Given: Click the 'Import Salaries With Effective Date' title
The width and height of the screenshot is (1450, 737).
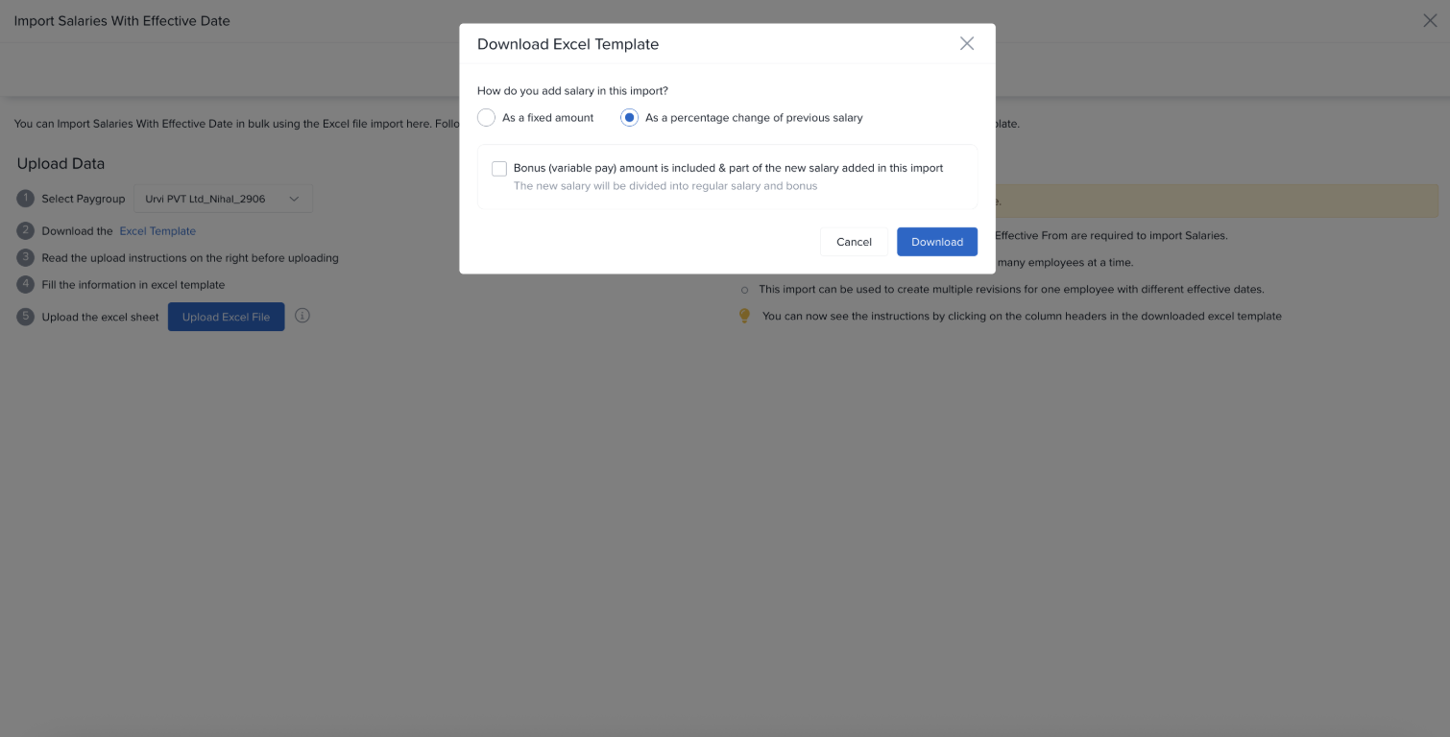Looking at the screenshot, I should click(x=122, y=20).
